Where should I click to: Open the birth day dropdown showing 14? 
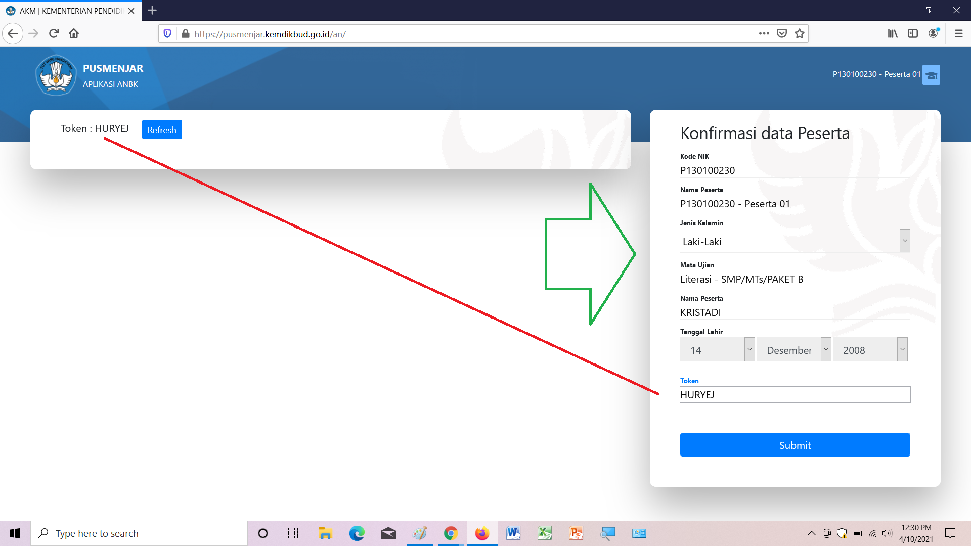717,350
